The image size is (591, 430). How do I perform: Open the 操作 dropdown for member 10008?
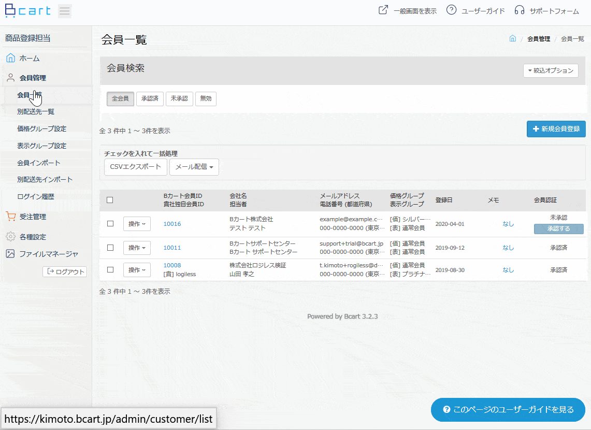137,270
